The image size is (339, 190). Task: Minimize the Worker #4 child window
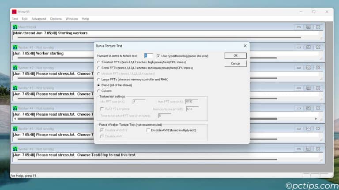298,108
